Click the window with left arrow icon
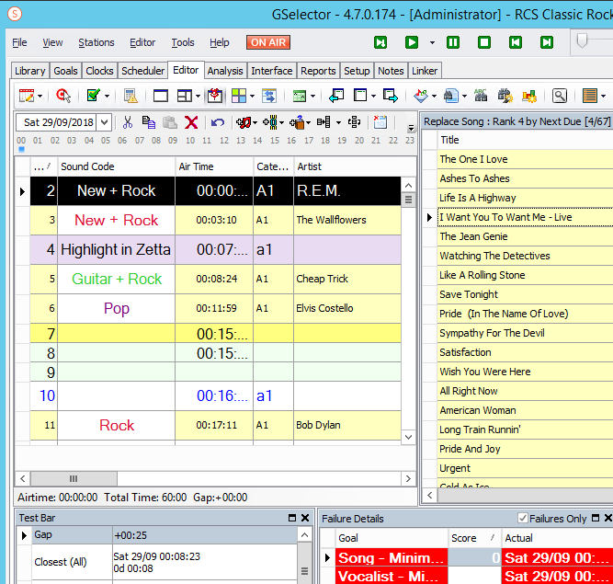Screen dimensions: 613x584 pyautogui.click(x=336, y=96)
